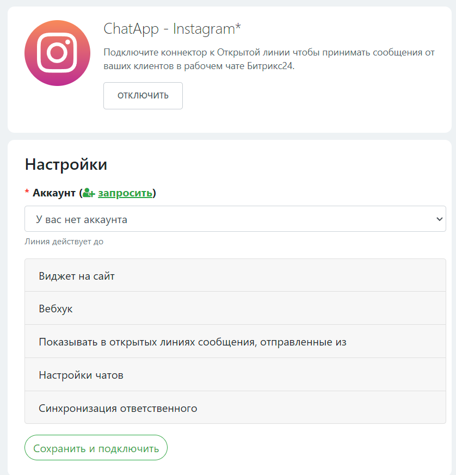
Task: Click the Сохранить и подключить button
Action: (x=96, y=448)
